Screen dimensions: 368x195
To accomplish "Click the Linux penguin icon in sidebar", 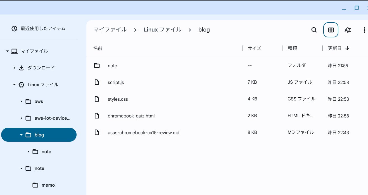I will 21,85.
